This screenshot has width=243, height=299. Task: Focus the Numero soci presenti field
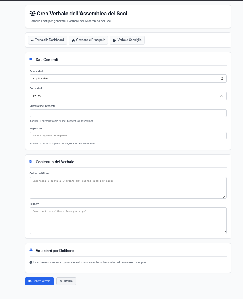coord(128,113)
